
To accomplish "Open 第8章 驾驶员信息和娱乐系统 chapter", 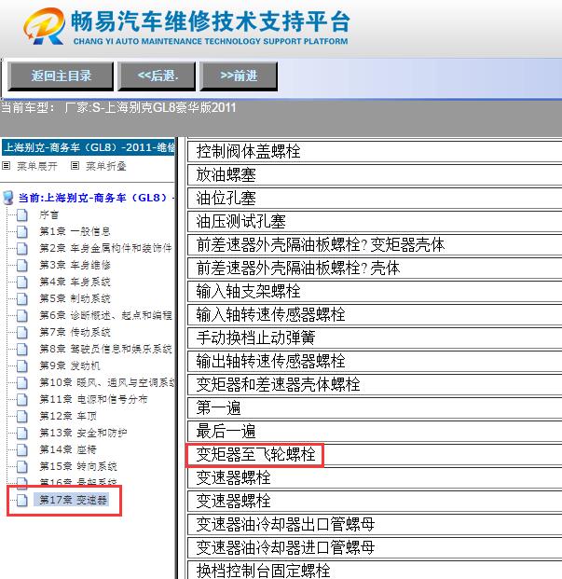I will tap(105, 349).
